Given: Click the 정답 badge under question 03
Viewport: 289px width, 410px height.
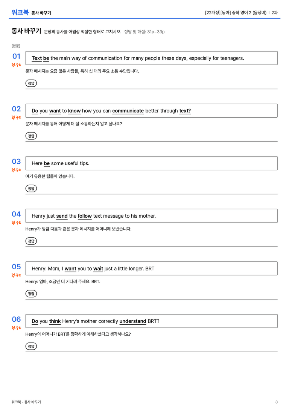Looking at the screenshot, I should [31, 189].
